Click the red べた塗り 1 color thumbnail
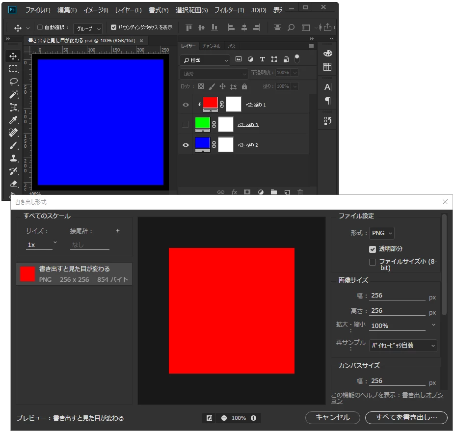 tap(210, 105)
